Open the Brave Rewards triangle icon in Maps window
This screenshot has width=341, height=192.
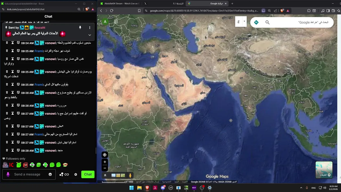[288, 11]
